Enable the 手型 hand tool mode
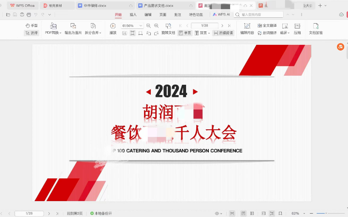 [31, 25]
